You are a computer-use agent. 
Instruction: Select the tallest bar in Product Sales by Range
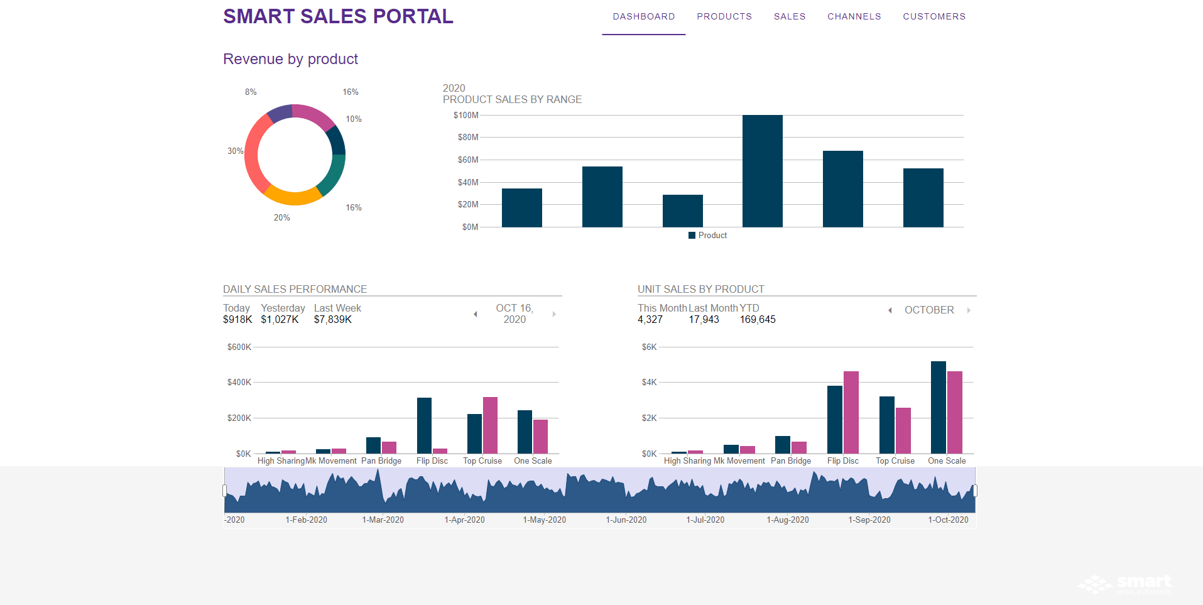[762, 171]
